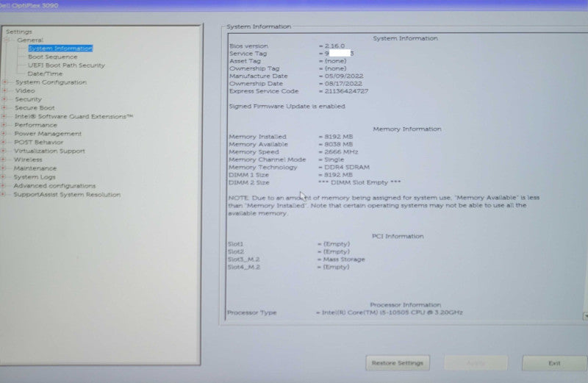Open UEFI Boot Path Security
Viewport: 588px width, 383px height.
point(66,65)
